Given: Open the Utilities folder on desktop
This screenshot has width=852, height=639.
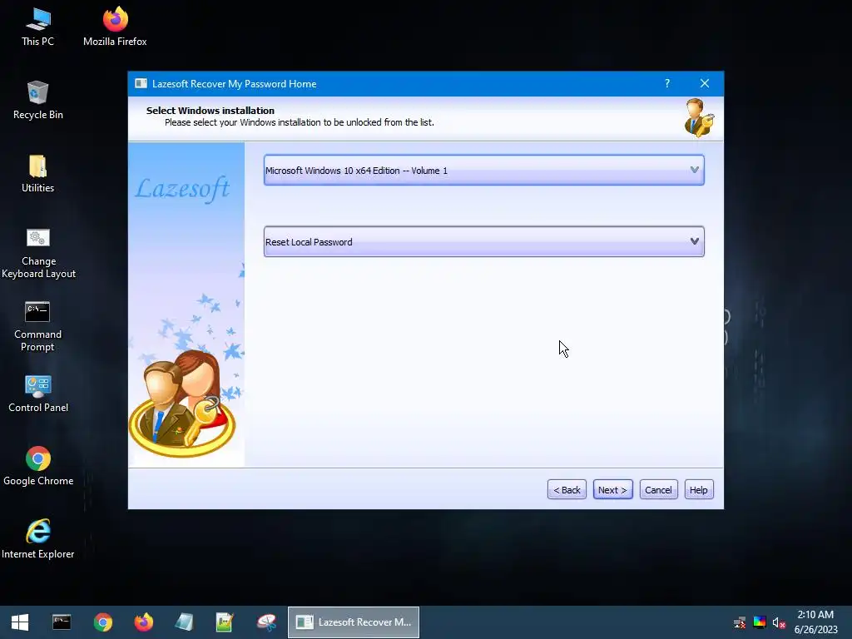Looking at the screenshot, I should [x=38, y=174].
